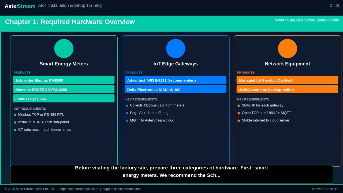Image resolution: width=343 pixels, height=193 pixels.
Task: Click 'Collects Modbus data from meters' requirement
Action: coord(157,105)
